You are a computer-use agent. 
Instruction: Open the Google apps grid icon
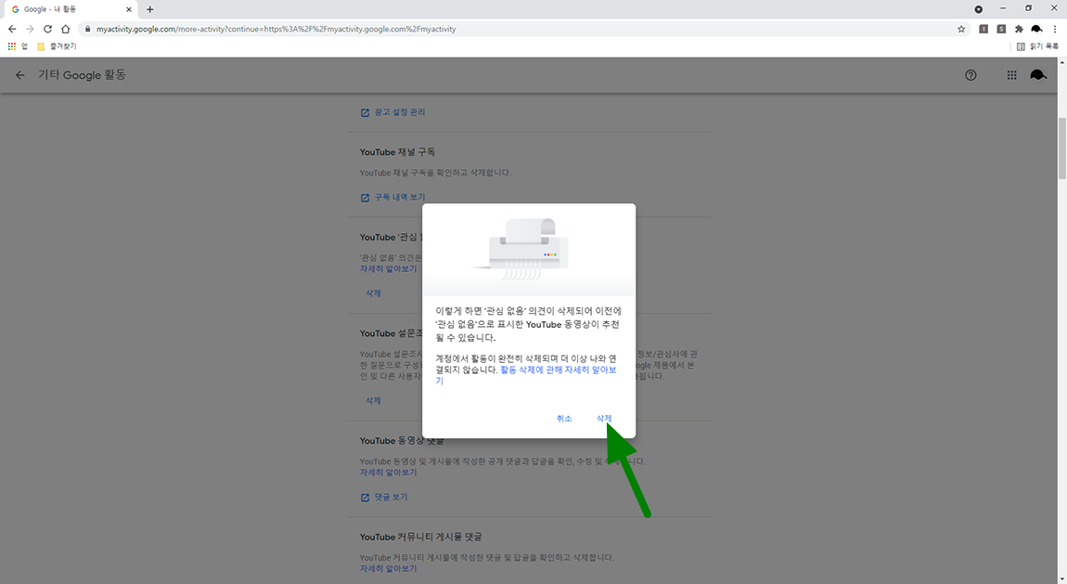click(x=1012, y=75)
